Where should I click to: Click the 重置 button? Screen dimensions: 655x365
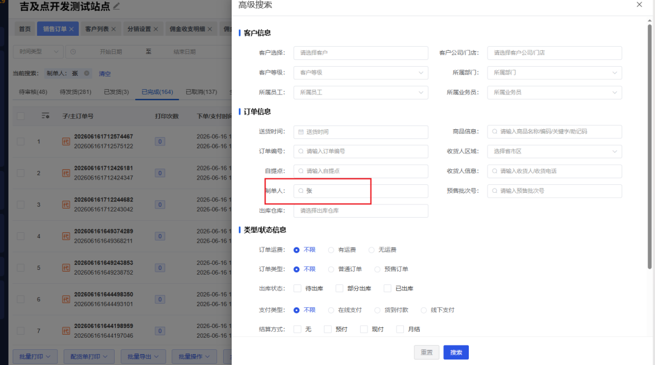click(x=426, y=352)
